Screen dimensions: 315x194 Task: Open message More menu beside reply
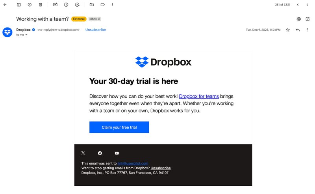(x=308, y=30)
